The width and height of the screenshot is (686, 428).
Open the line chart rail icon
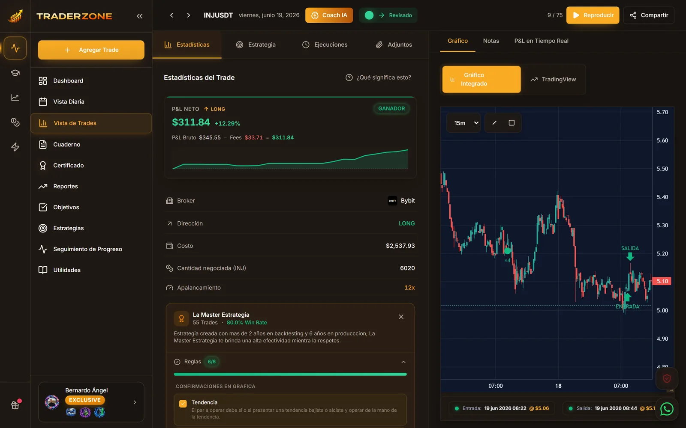15,98
